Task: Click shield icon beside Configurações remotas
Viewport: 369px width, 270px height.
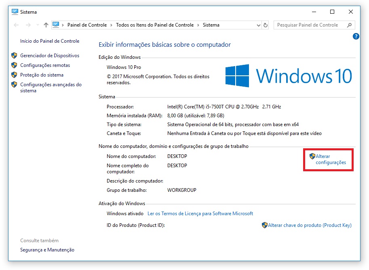Action: 14,65
